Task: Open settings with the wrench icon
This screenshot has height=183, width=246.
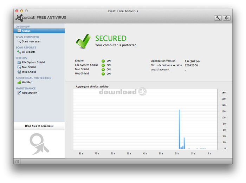Action: pos(218,18)
